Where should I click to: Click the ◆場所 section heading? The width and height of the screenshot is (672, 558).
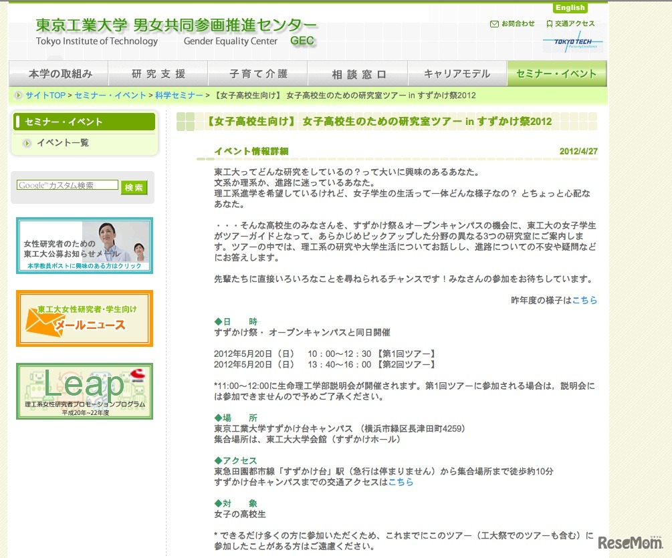tap(236, 418)
